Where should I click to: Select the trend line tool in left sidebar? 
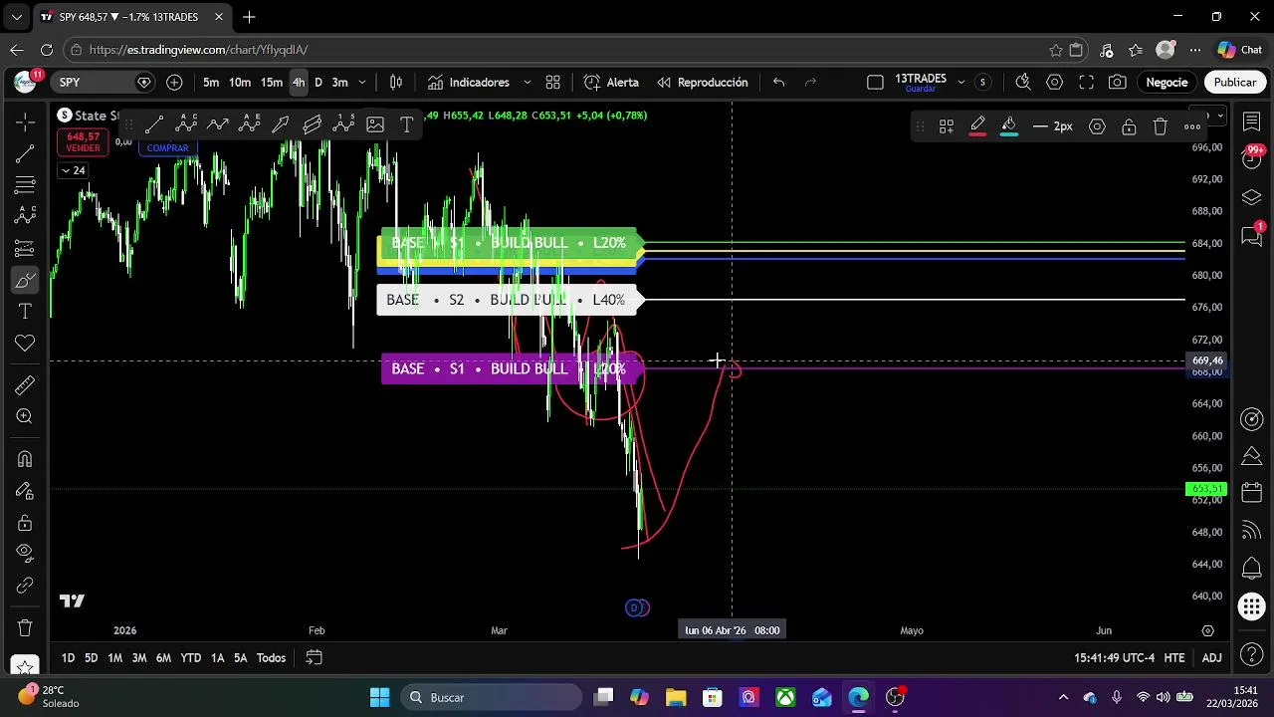tap(25, 153)
